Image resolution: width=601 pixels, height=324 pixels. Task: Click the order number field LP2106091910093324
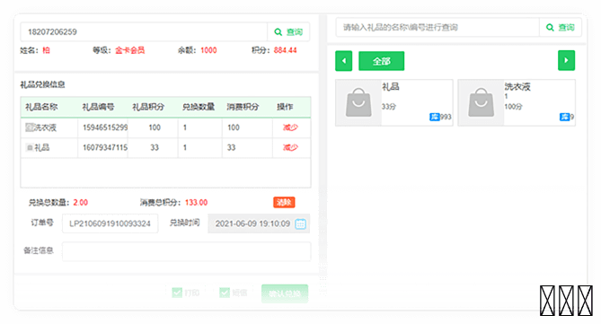110,223
